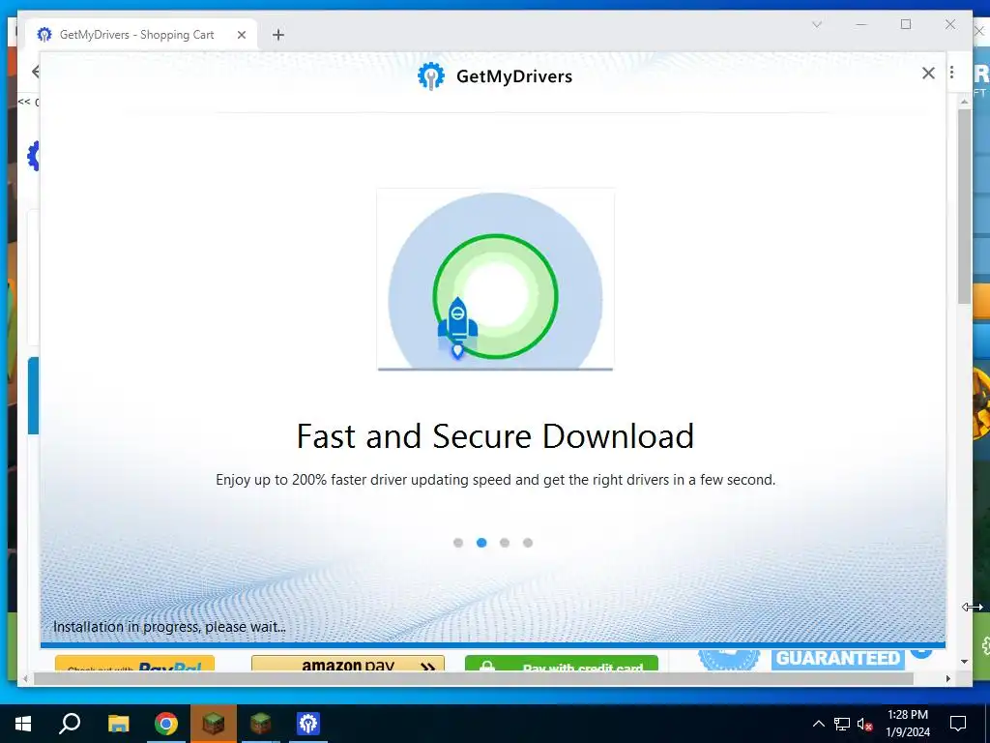This screenshot has height=743, width=990.
Task: Click the muted volume tray icon
Action: pyautogui.click(x=865, y=724)
